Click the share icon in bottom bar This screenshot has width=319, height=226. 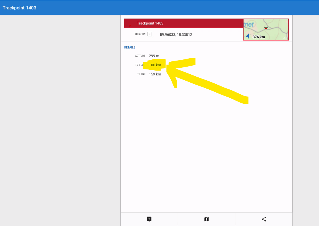point(264,219)
